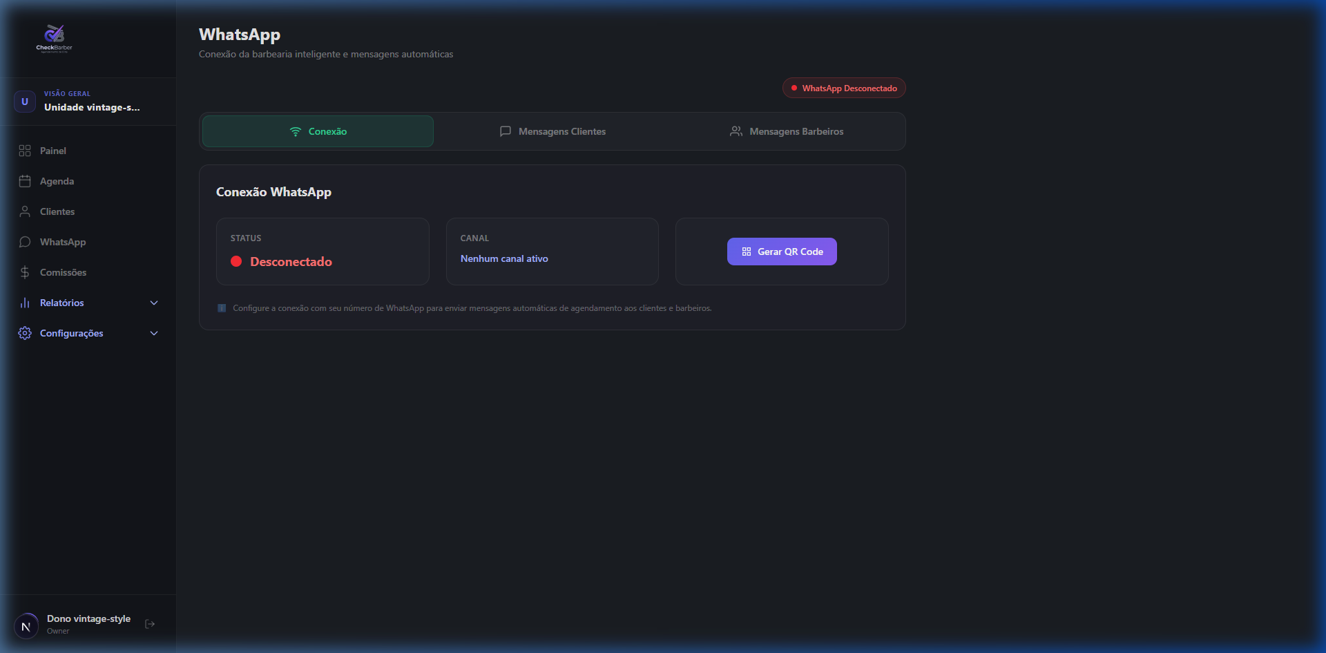Click the CANAL label
The height and width of the screenshot is (653, 1326).
point(474,238)
